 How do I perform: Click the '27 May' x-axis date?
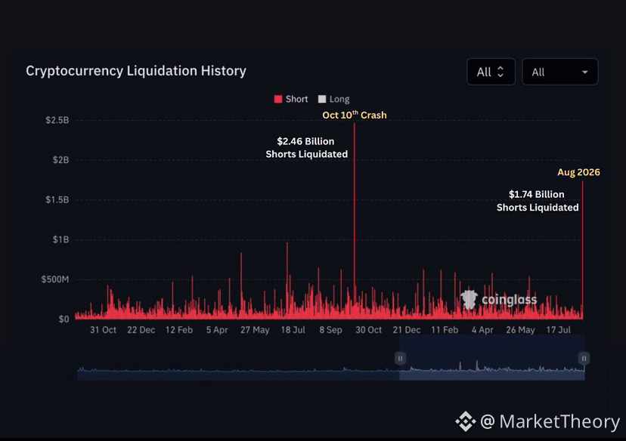(x=255, y=330)
